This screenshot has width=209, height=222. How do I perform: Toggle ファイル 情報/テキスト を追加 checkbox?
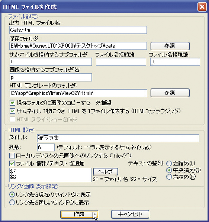tap(12, 164)
